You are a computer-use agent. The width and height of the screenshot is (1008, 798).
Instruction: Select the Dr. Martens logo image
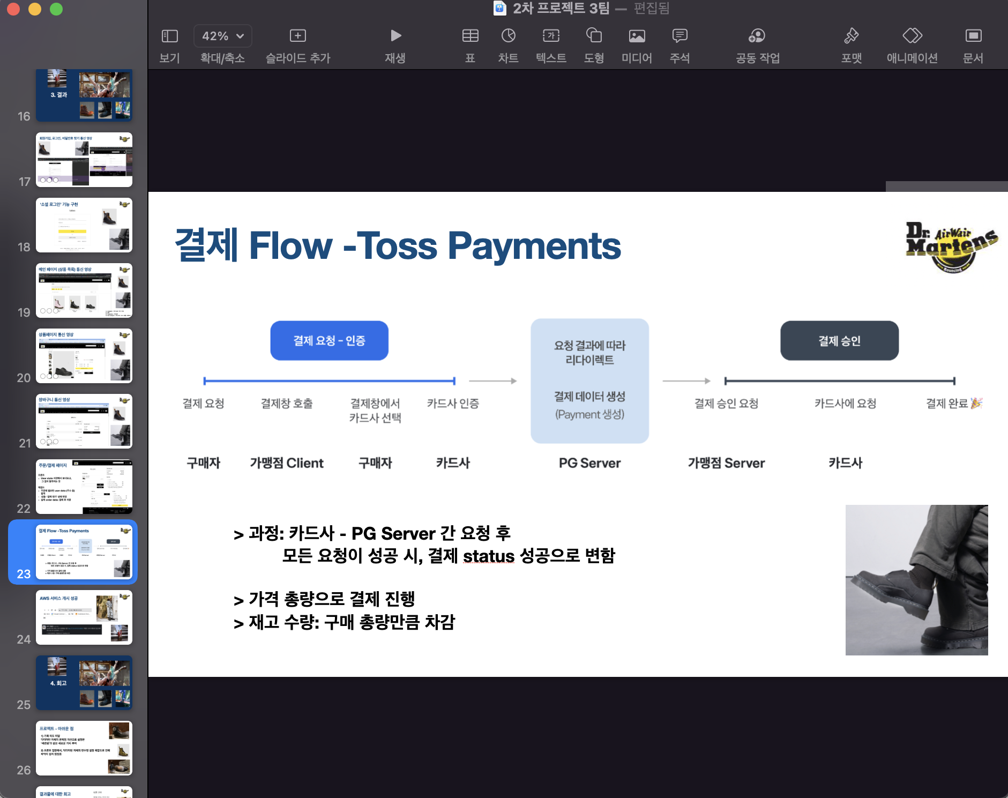[x=952, y=247]
